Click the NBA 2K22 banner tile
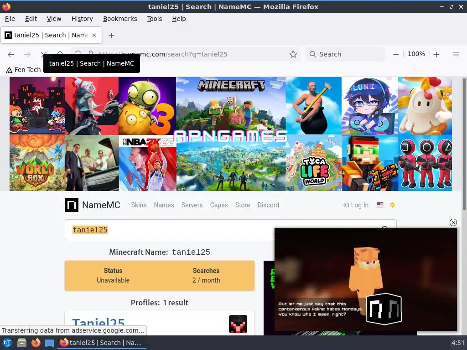Viewport: 467px width, 350px height. [148, 163]
